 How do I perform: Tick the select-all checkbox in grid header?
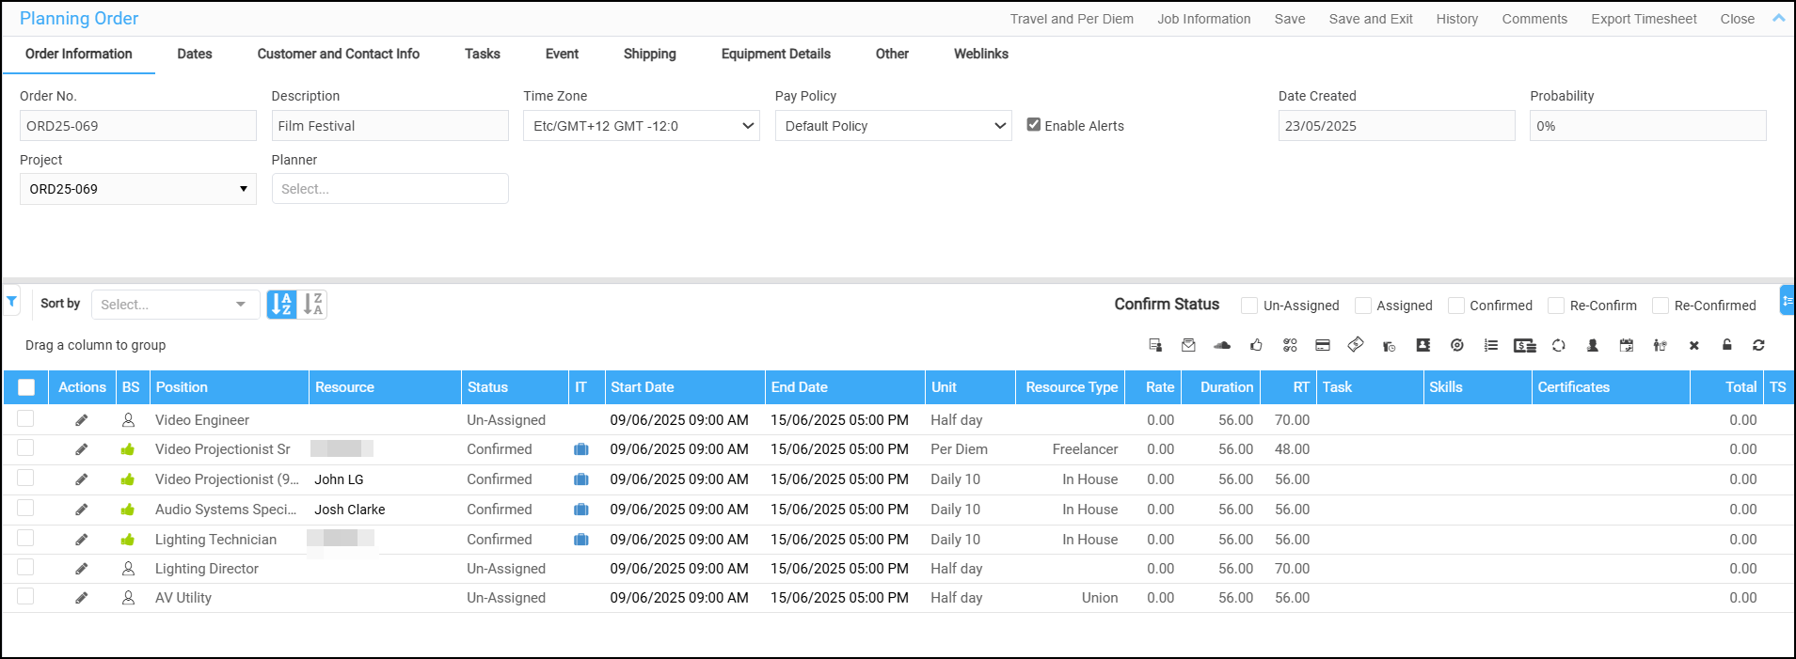26,387
